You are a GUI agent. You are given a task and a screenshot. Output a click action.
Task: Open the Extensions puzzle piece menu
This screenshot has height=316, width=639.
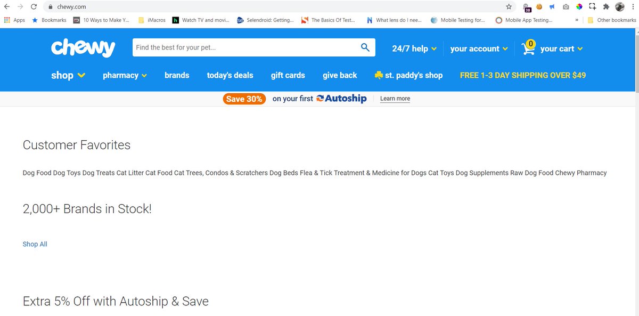tap(606, 7)
